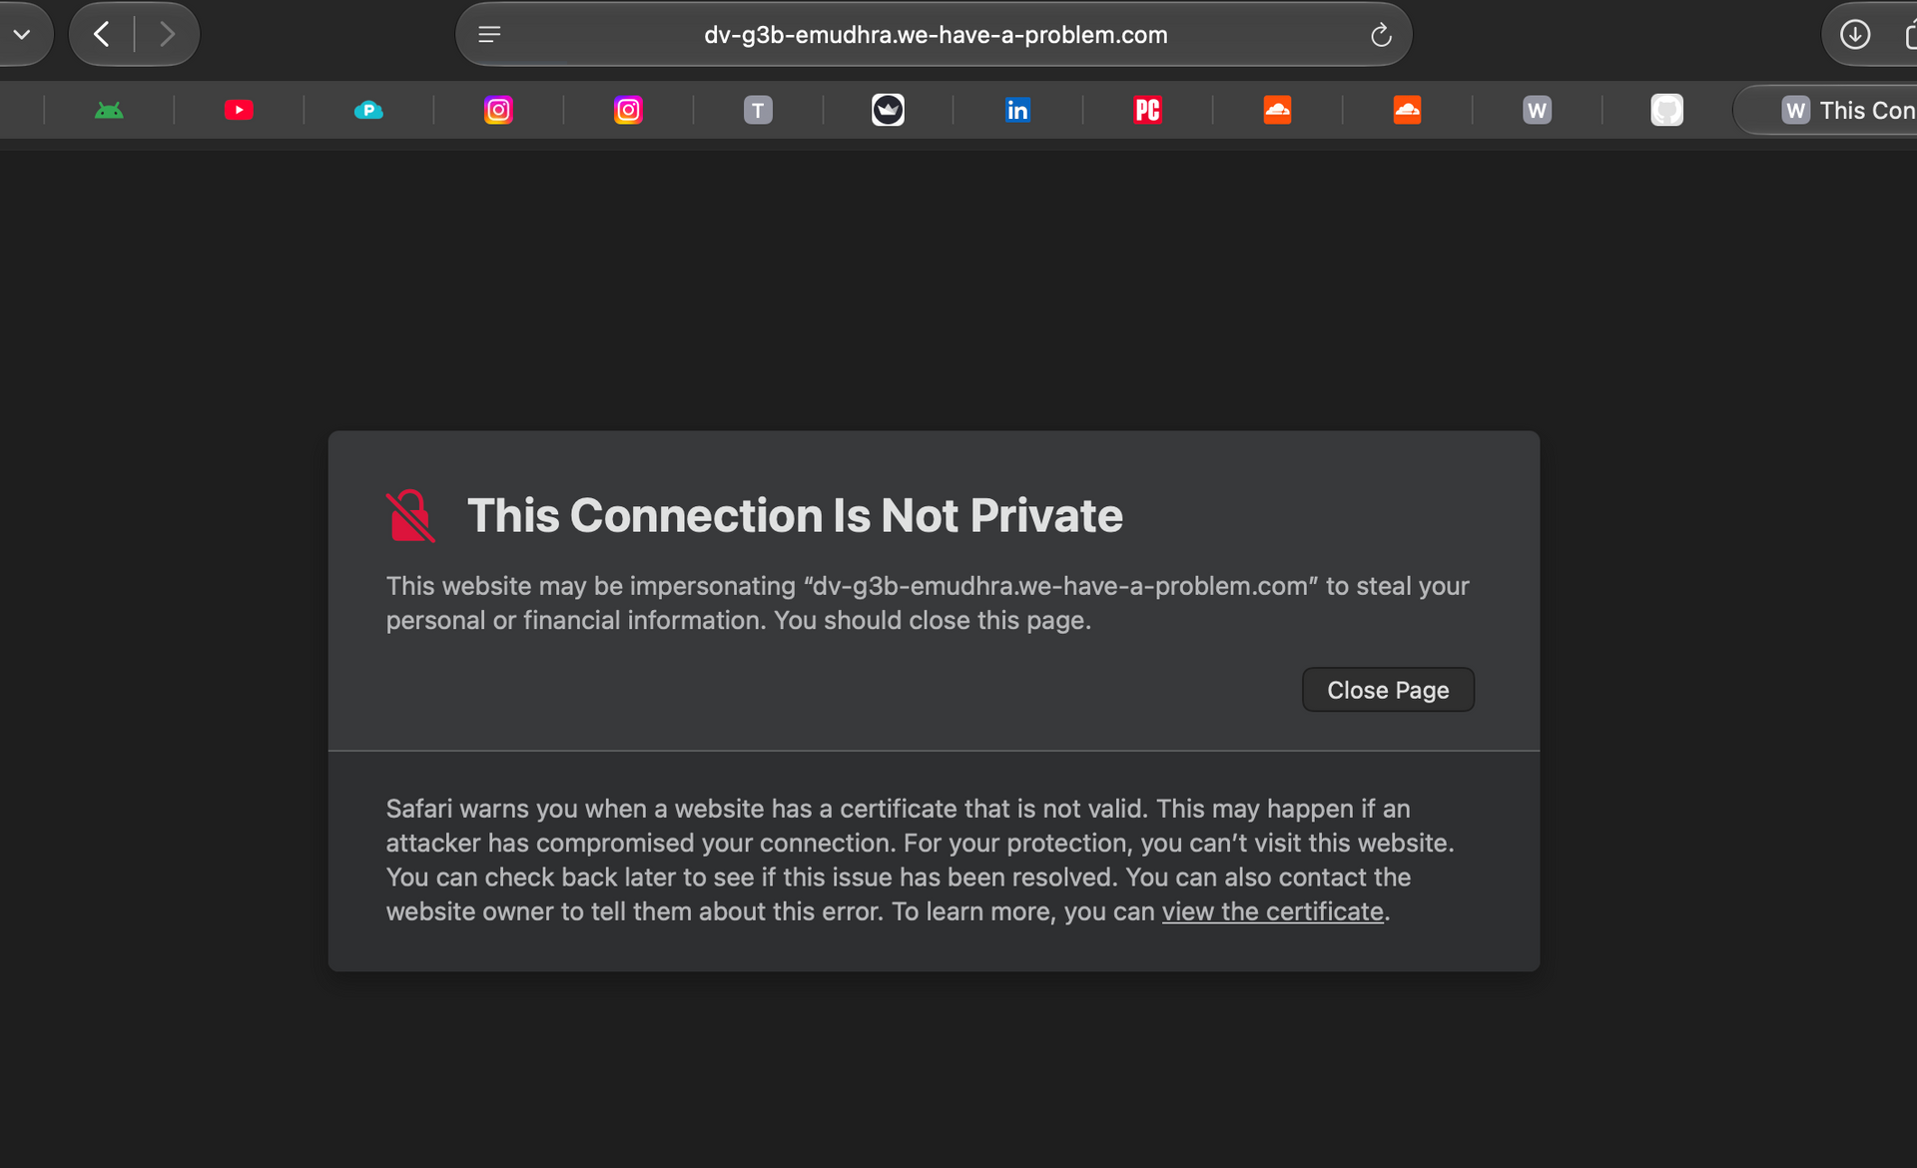Show the downloads list
The width and height of the screenshot is (1917, 1168).
pyautogui.click(x=1855, y=35)
